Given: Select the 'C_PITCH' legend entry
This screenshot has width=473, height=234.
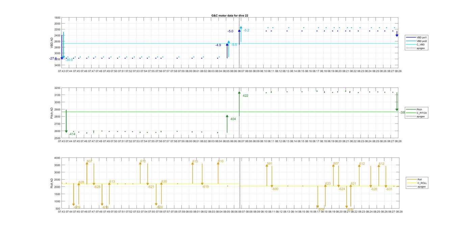Looking at the screenshot, I should [x=416, y=113].
